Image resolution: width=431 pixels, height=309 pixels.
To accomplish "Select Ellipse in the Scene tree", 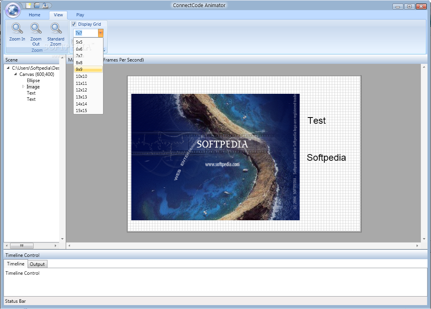I will 33,81.
